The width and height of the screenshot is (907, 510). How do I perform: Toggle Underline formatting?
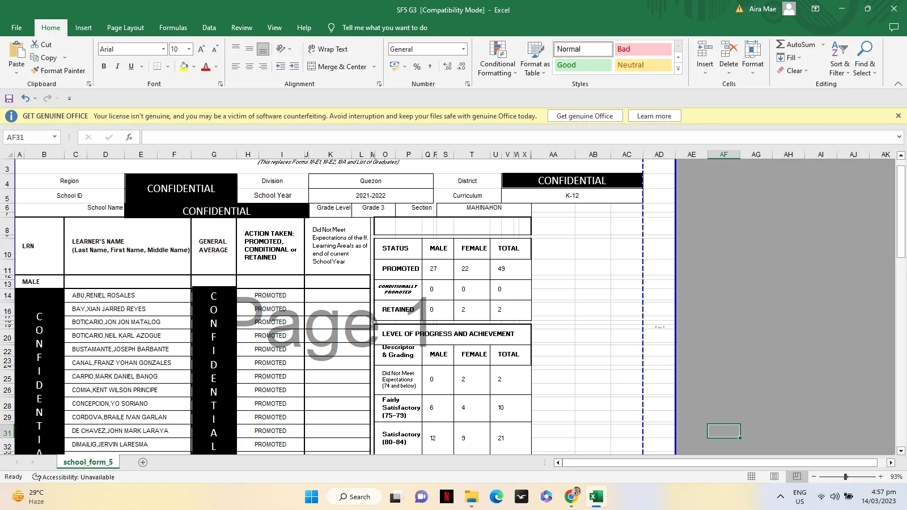point(131,66)
